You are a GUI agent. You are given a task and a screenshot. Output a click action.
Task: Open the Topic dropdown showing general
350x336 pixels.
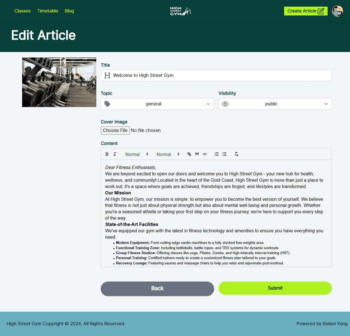tap(157, 104)
